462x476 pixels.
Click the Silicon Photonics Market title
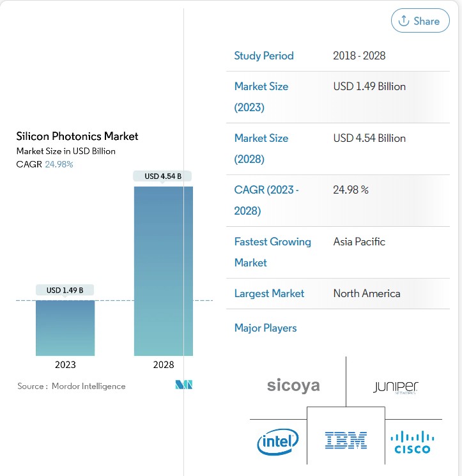tap(77, 136)
